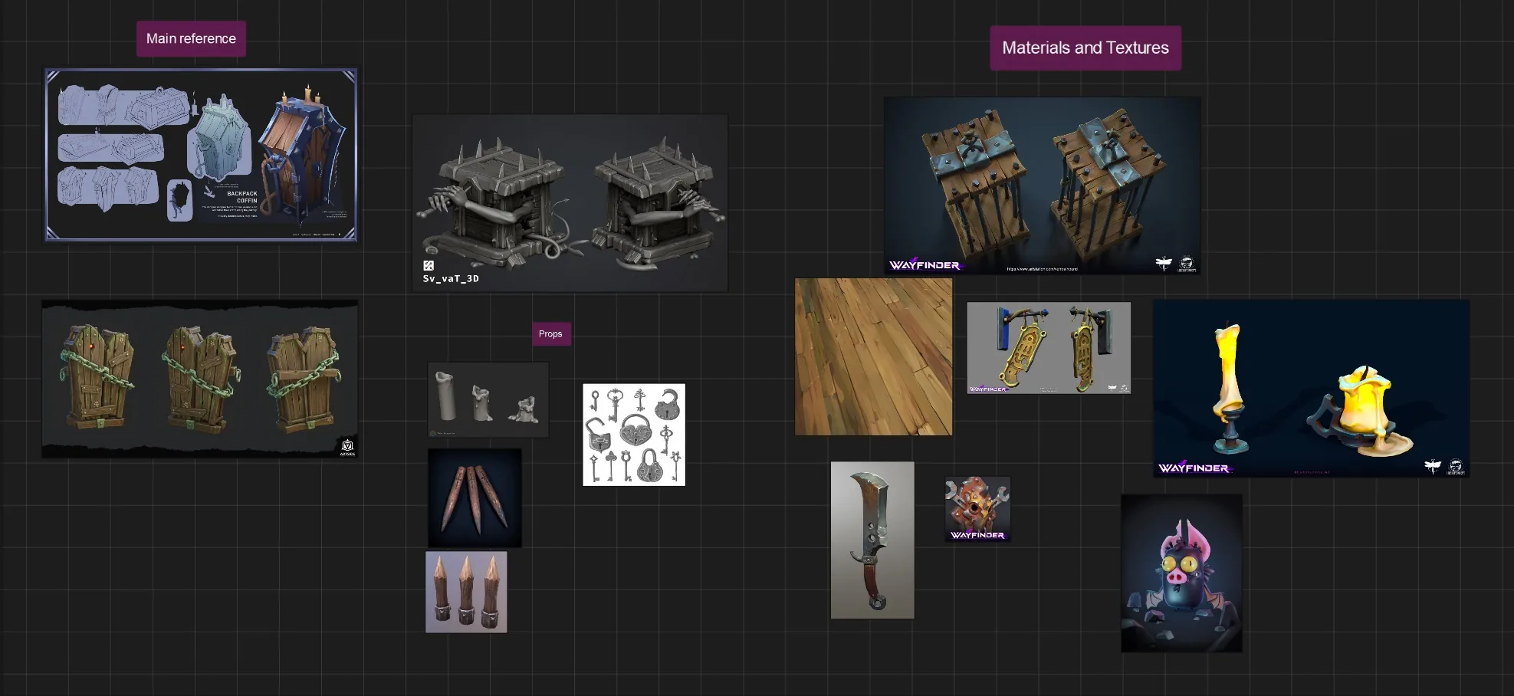Select the Main reference label note
Screen dimensions: 1514x696
point(191,38)
